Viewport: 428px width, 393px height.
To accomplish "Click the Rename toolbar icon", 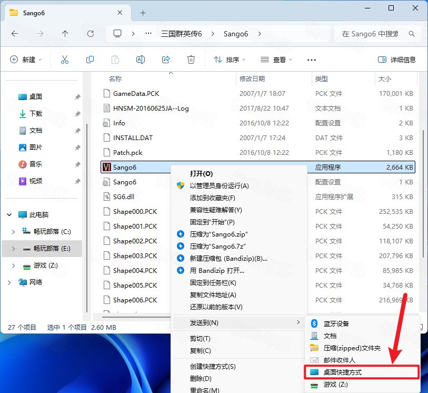I will [141, 60].
